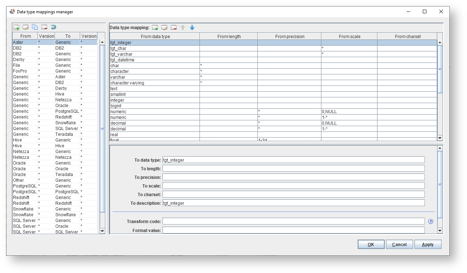Cancel the mappings manager dialog
Screen dimensions: 467x273
399,244
